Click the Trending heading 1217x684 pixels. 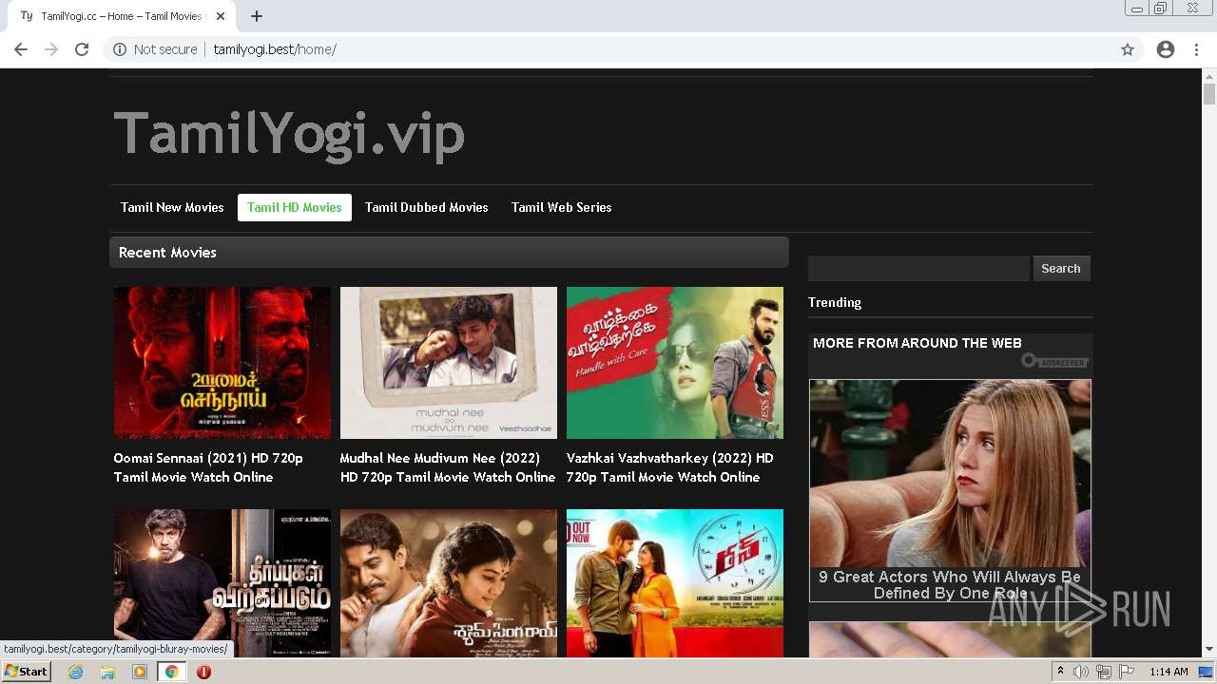tap(835, 302)
